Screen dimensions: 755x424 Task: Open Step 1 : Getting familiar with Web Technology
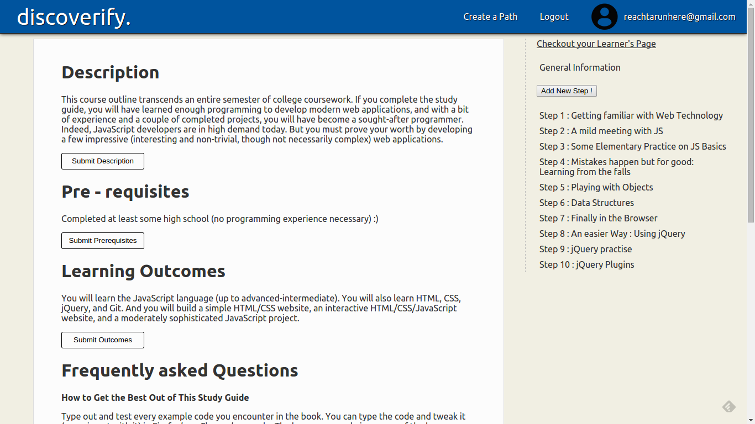coord(631,115)
